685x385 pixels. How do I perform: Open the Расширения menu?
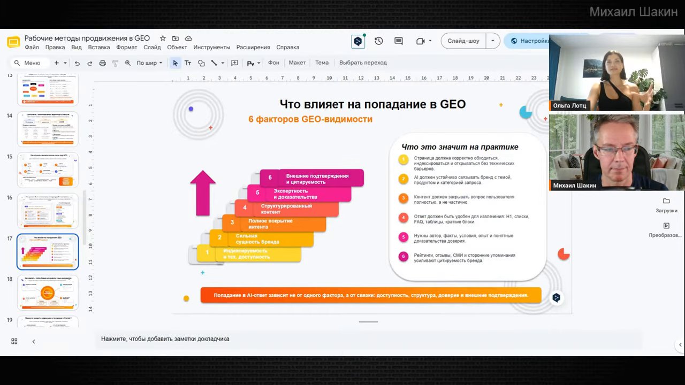click(x=253, y=47)
